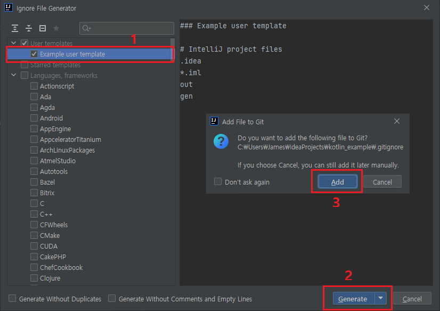This screenshot has width=440, height=311.
Task: Click the search magnifier icon
Action: (x=86, y=28)
